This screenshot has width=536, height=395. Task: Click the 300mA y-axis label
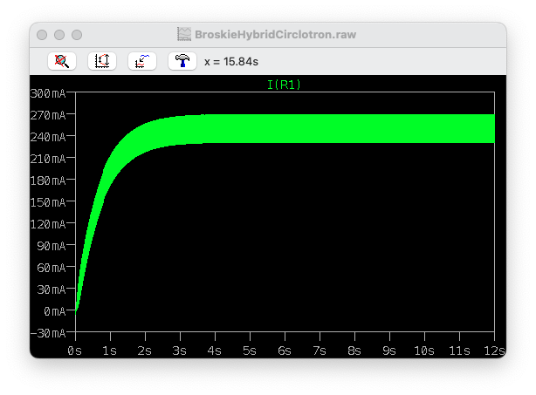[x=48, y=93]
